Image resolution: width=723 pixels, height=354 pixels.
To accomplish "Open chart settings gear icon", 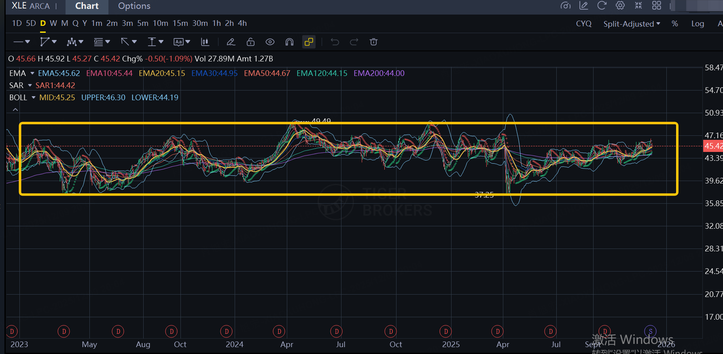I will coord(620,6).
